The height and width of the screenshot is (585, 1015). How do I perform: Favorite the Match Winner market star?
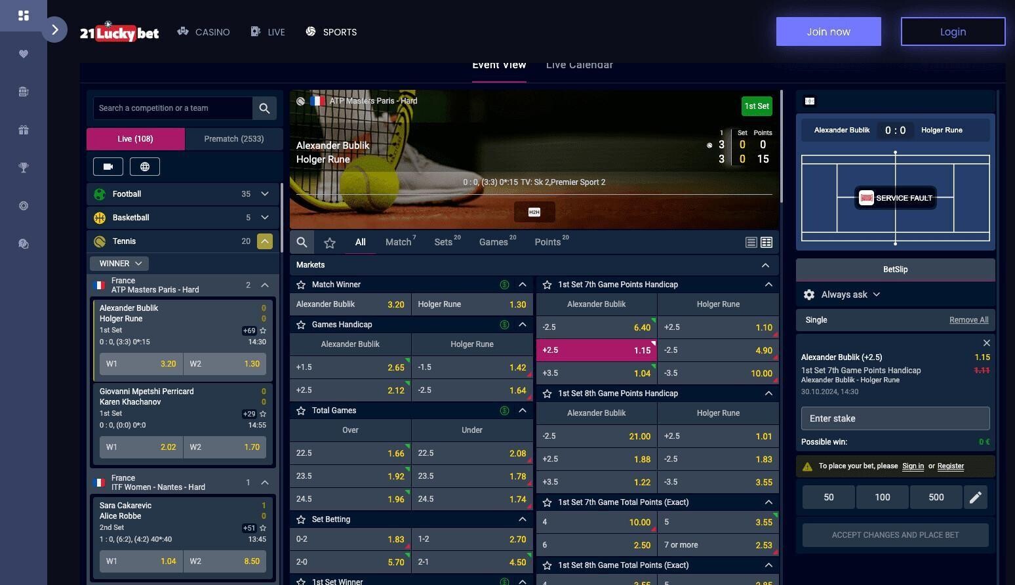point(301,285)
